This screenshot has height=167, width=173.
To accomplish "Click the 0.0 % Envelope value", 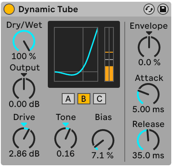I will pos(149,62).
